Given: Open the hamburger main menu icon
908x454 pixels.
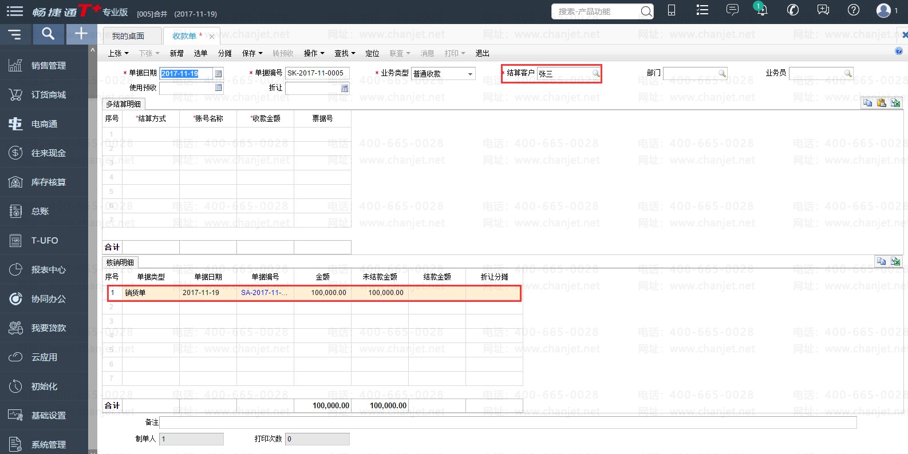Looking at the screenshot, I should coord(15,11).
